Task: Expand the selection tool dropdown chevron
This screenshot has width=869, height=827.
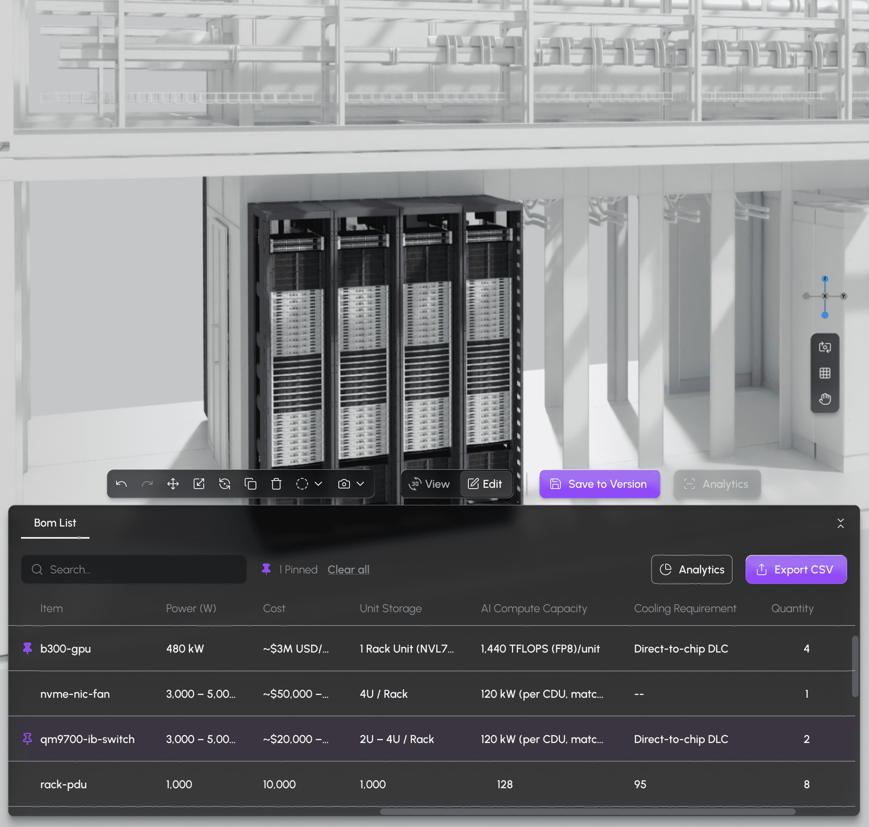Action: (318, 484)
